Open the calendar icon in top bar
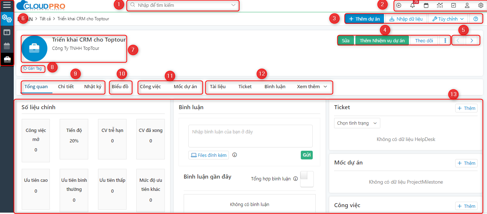Screen dimensions: 487x214 tap(426, 5)
